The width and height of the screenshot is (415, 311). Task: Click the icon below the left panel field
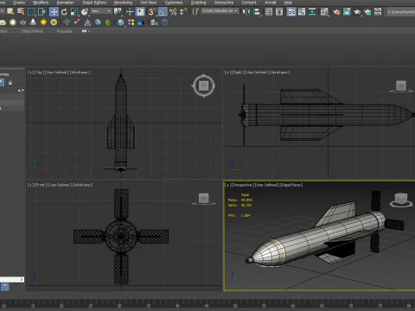(5, 287)
